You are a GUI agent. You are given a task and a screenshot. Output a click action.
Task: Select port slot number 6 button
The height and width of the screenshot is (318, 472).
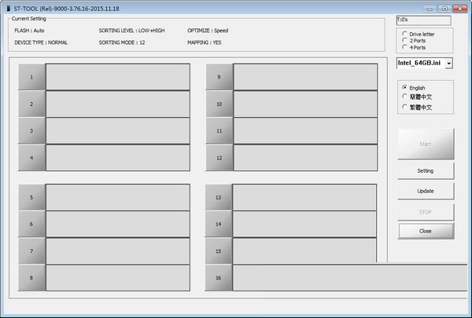[31, 224]
